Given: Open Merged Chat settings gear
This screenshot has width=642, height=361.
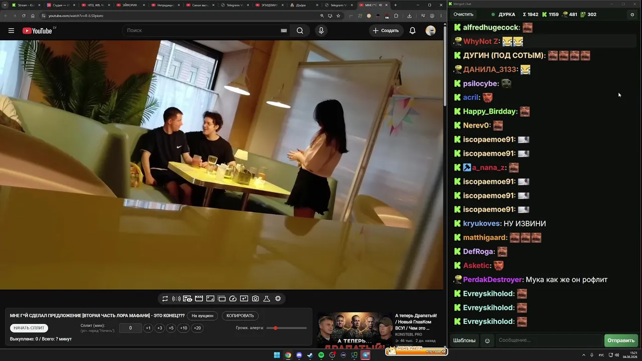Looking at the screenshot, I should 632,15.
